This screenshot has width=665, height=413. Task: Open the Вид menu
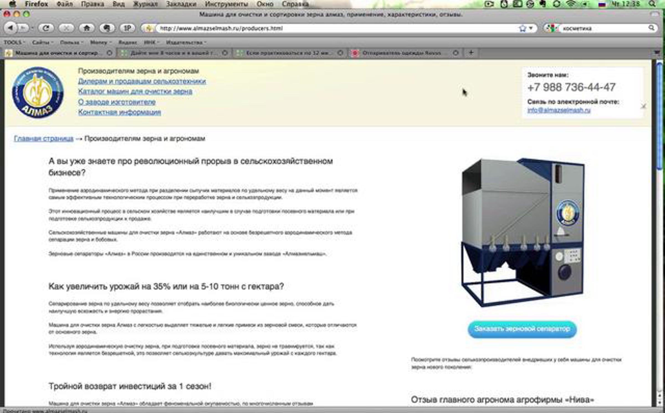119,4
